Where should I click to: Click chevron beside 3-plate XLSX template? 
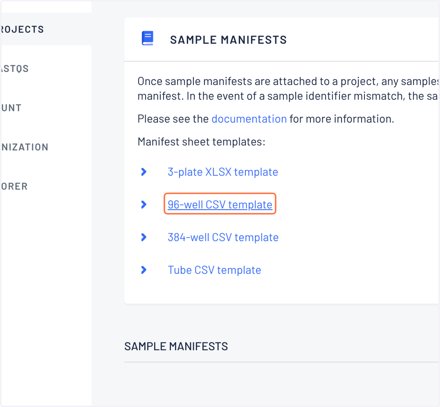[144, 172]
